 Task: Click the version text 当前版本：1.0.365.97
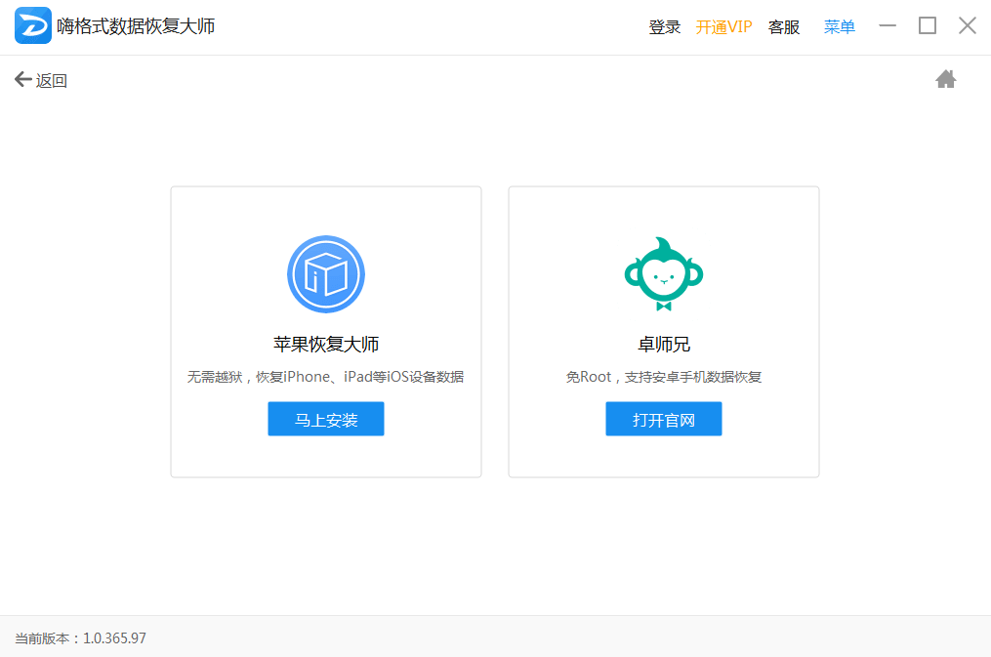[80, 638]
